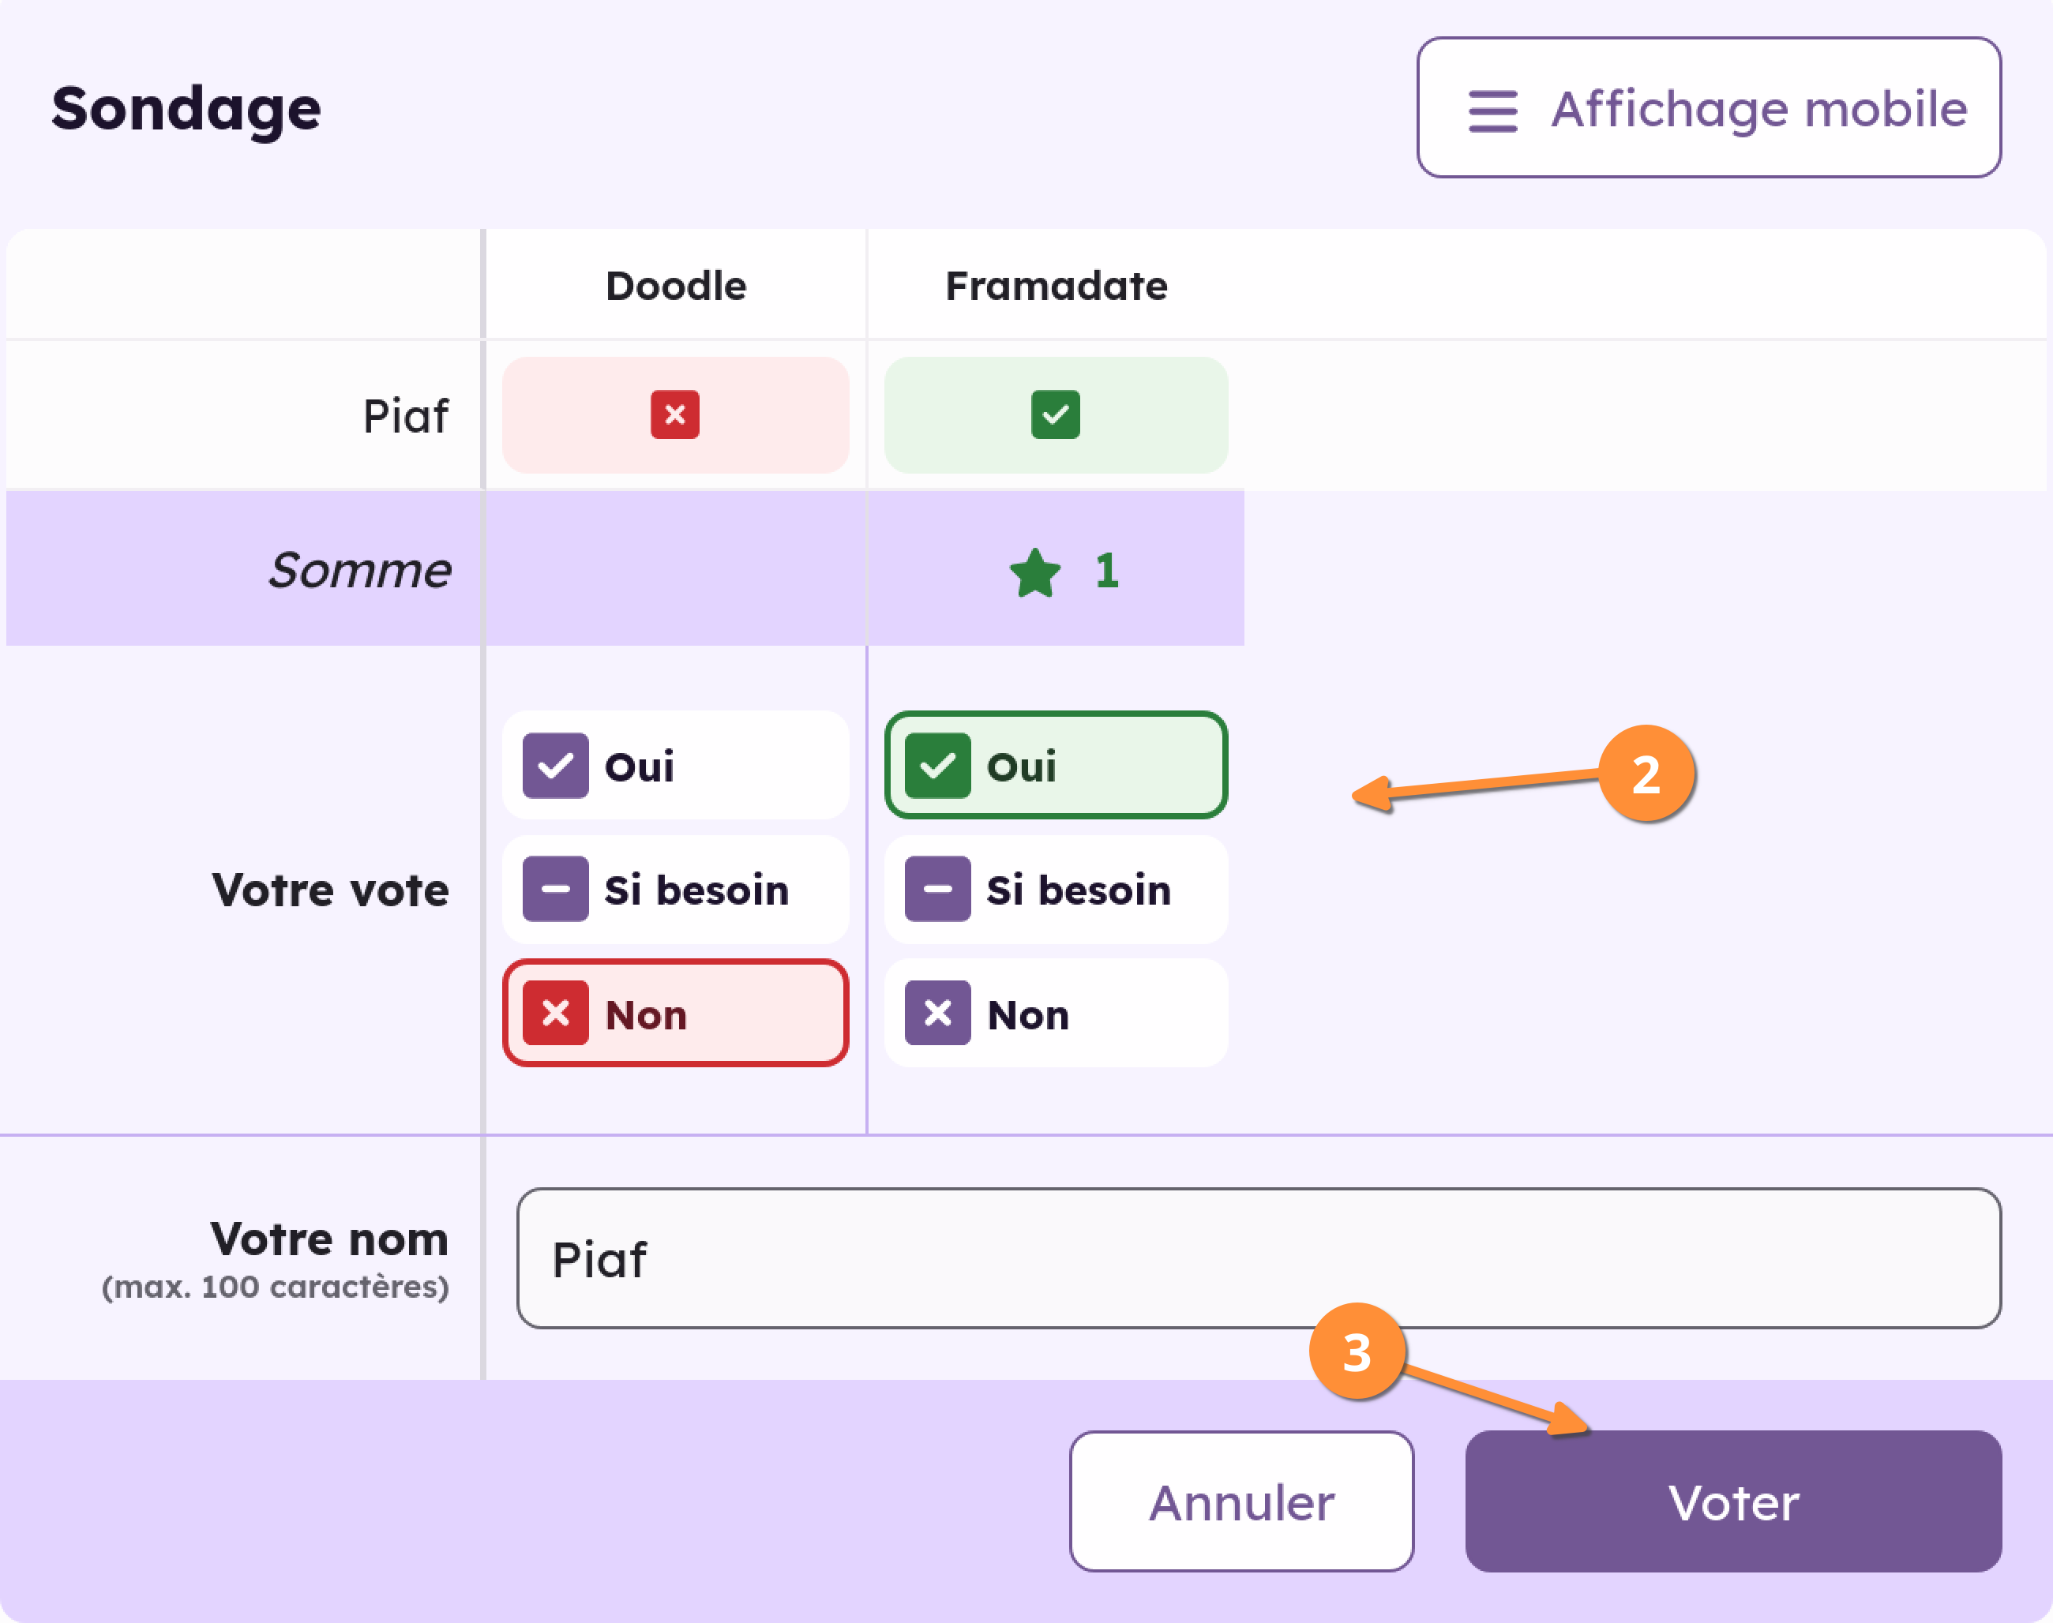Click the red X icon on the Non option
2053x1623 pixels.
click(556, 1013)
